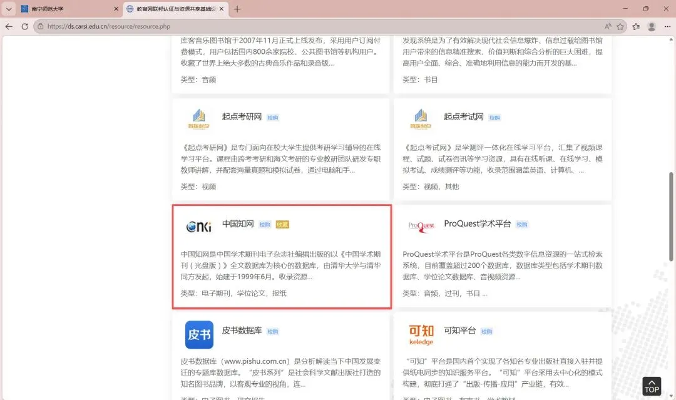Expand the tab actions menu chevron
The width and height of the screenshot is (676, 400).
(x=9, y=9)
